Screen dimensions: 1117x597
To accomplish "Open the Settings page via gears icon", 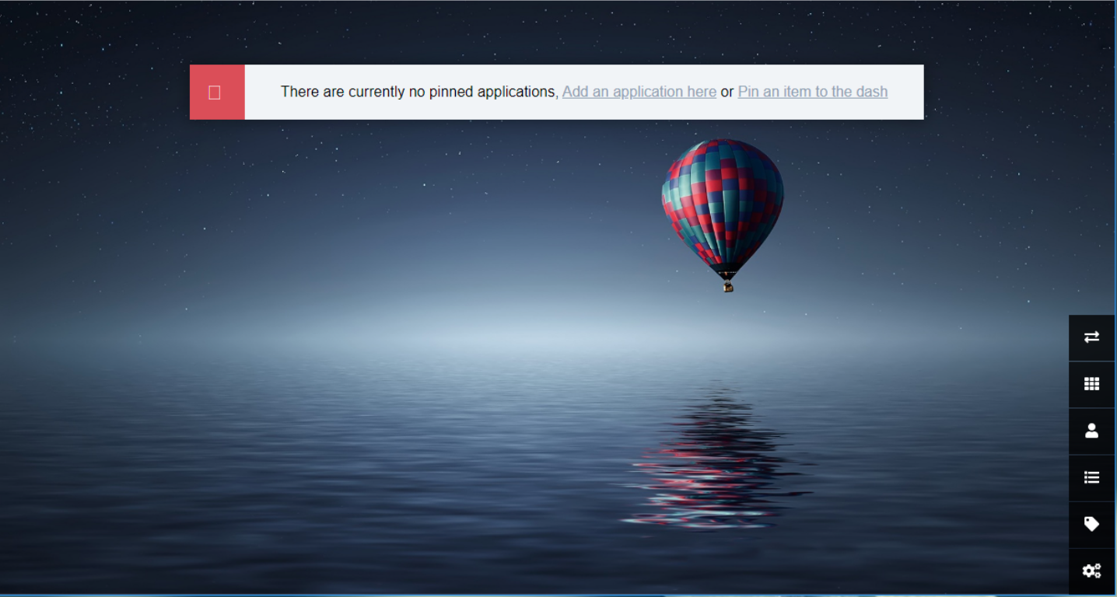I will (x=1091, y=571).
